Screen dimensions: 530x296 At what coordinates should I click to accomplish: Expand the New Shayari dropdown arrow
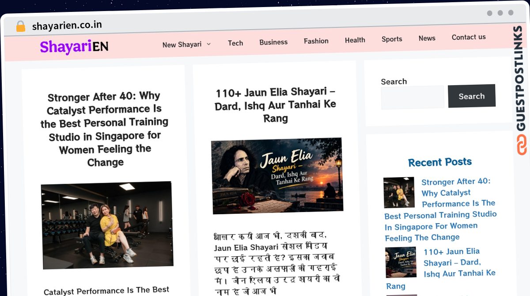(209, 44)
